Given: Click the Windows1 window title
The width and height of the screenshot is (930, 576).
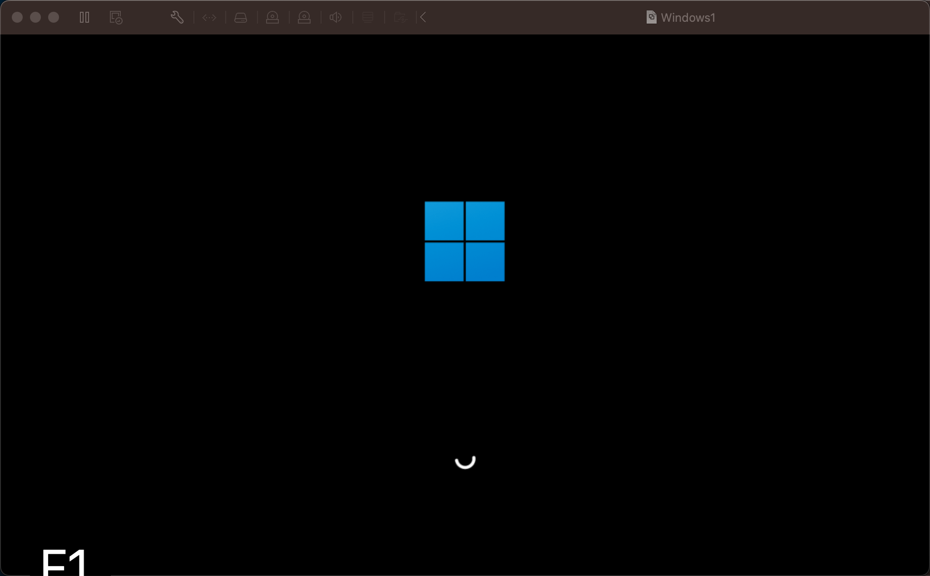Looking at the screenshot, I should click(x=688, y=18).
